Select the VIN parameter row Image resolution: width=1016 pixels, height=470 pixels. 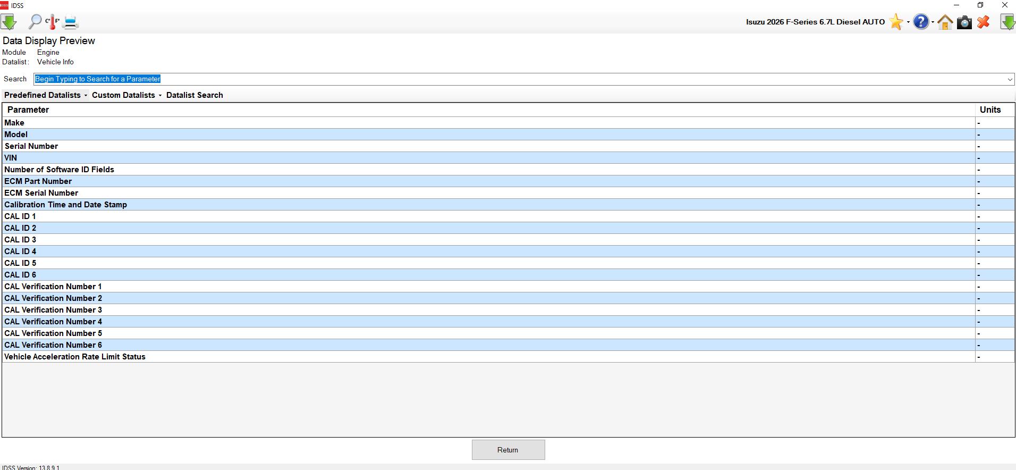tap(509, 158)
